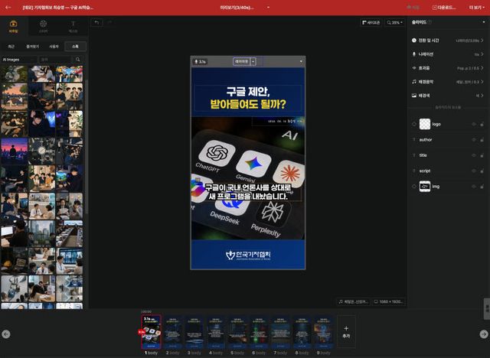Select slide 5 thumbnail in the timeline
The width and height of the screenshot is (490, 358).
coord(237,331)
